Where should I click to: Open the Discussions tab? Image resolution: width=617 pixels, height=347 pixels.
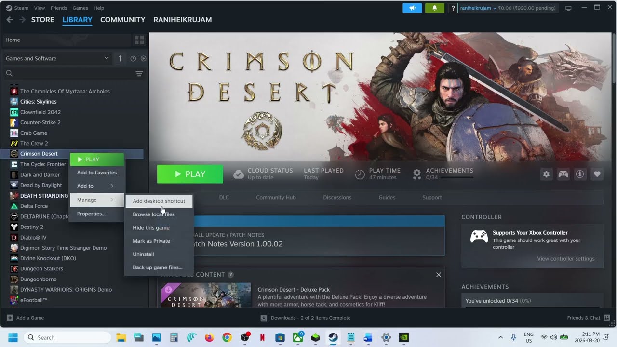coord(337,197)
